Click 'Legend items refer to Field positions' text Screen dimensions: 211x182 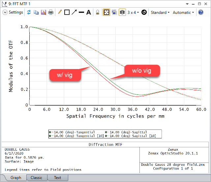(x=43, y=170)
